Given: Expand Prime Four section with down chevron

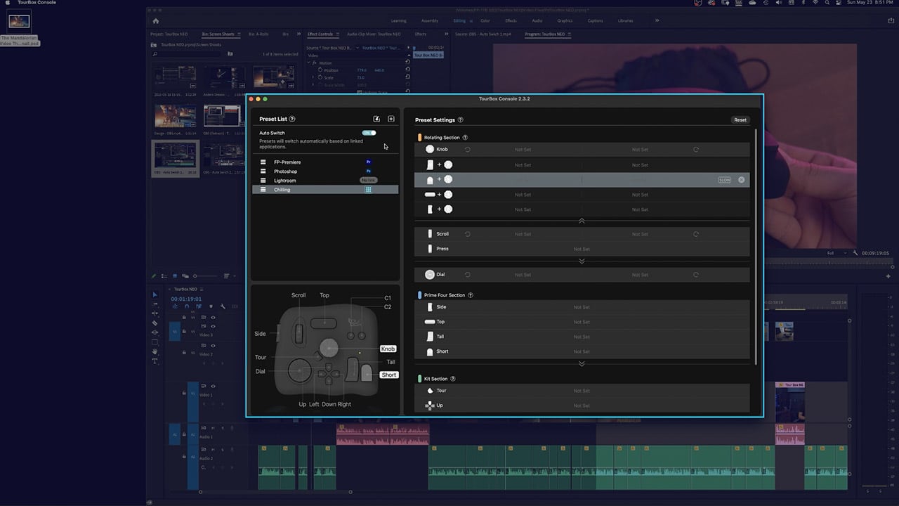Looking at the screenshot, I should coord(582,363).
